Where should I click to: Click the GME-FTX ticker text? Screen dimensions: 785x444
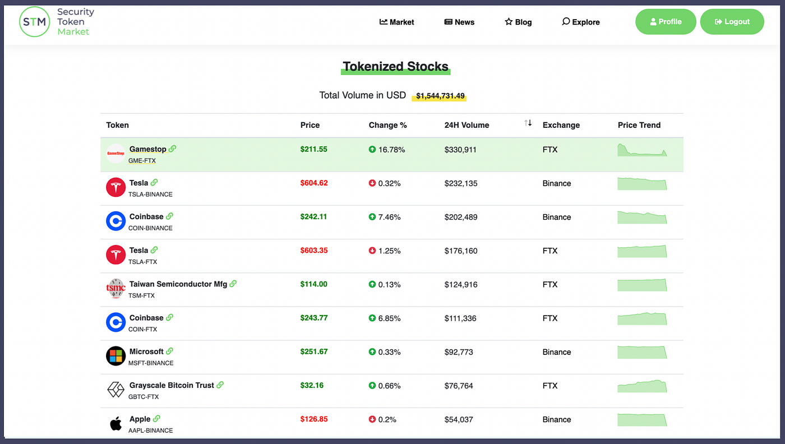(x=142, y=161)
